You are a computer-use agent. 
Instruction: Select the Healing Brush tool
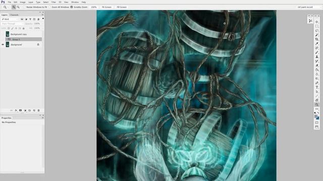316,48
